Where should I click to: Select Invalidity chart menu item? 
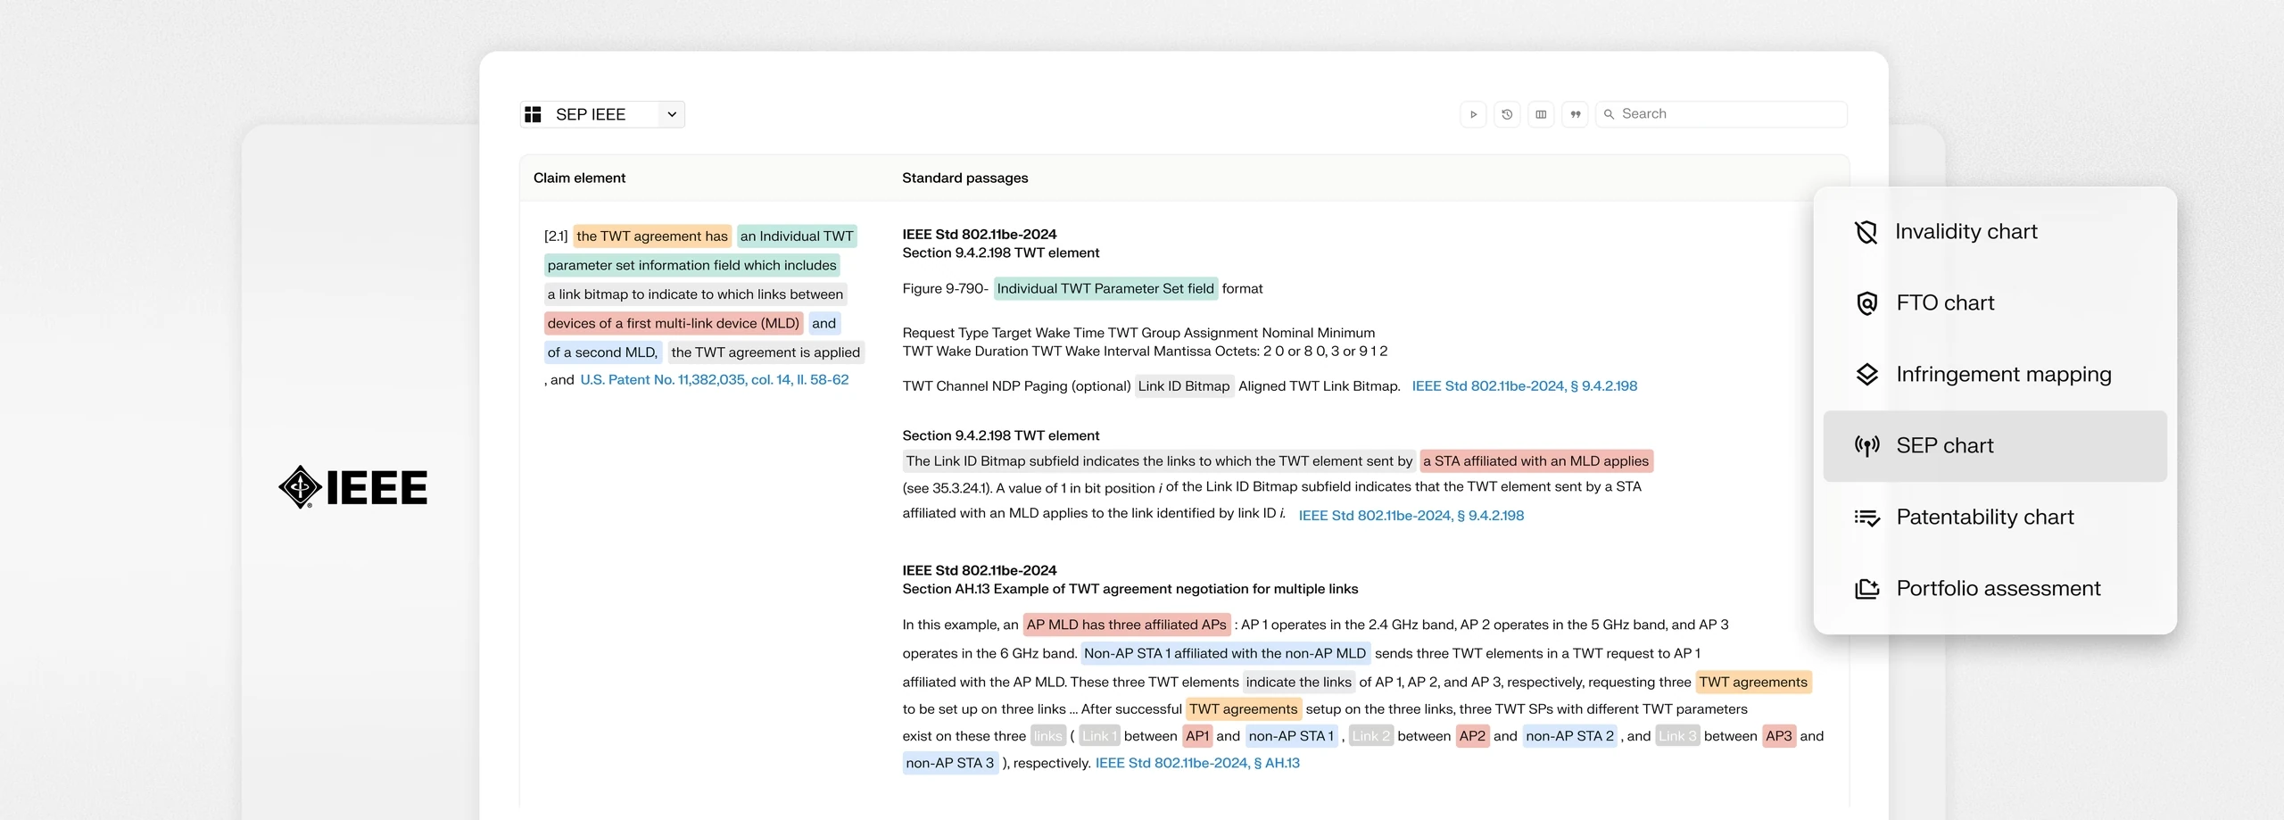(1995, 232)
